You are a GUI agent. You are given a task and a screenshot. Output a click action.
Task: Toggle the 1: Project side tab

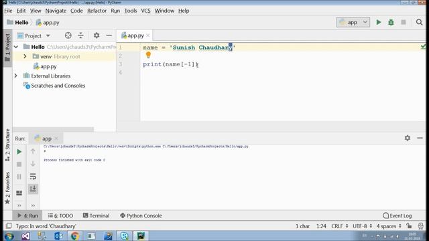tap(7, 48)
